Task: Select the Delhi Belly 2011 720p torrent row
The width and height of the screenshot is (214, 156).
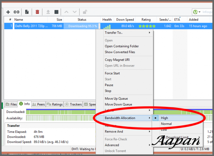Action: pyautogui.click(x=108, y=26)
